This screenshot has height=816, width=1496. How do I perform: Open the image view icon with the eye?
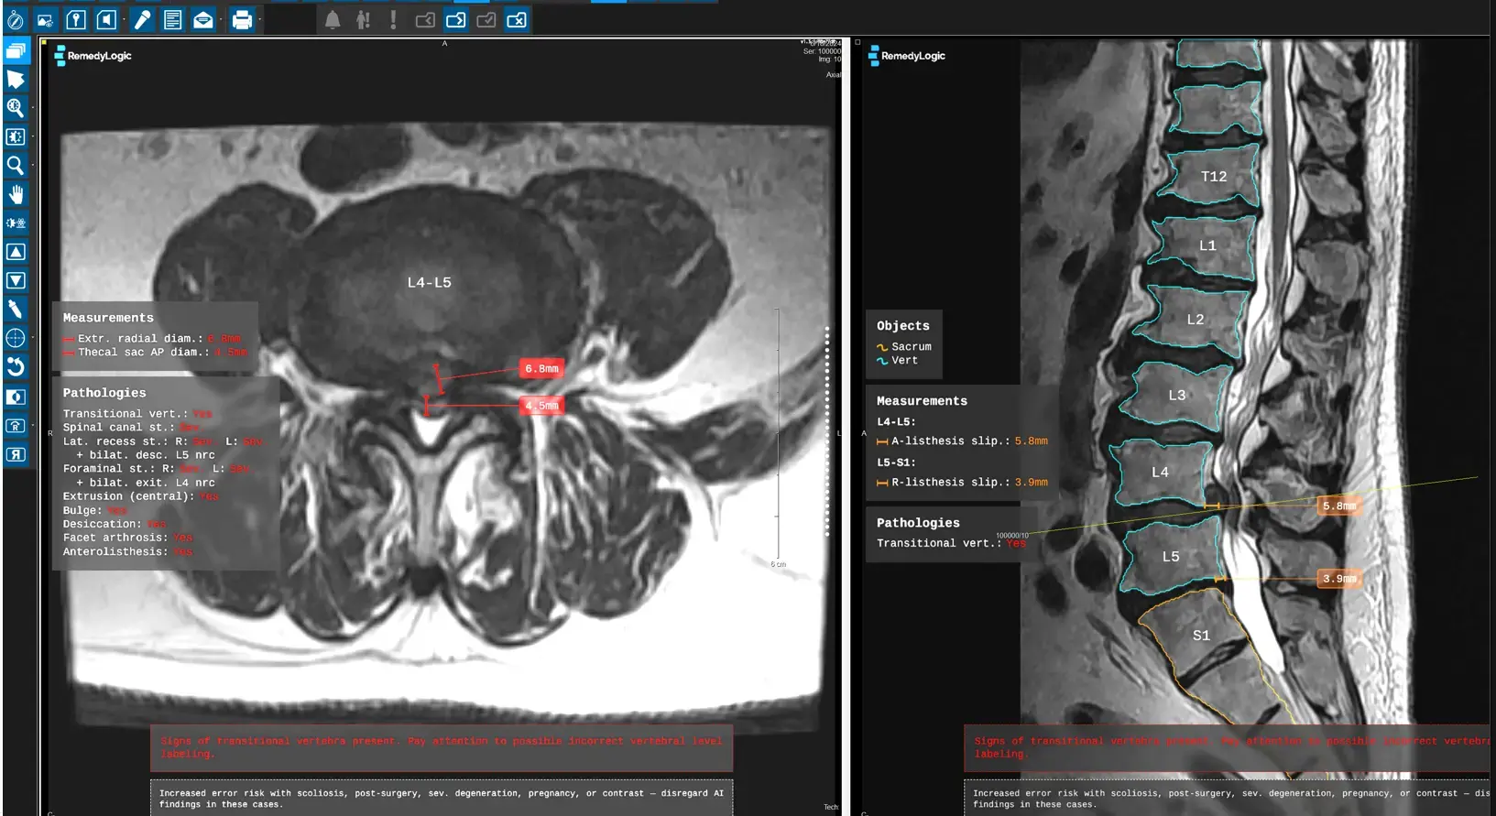tap(46, 20)
